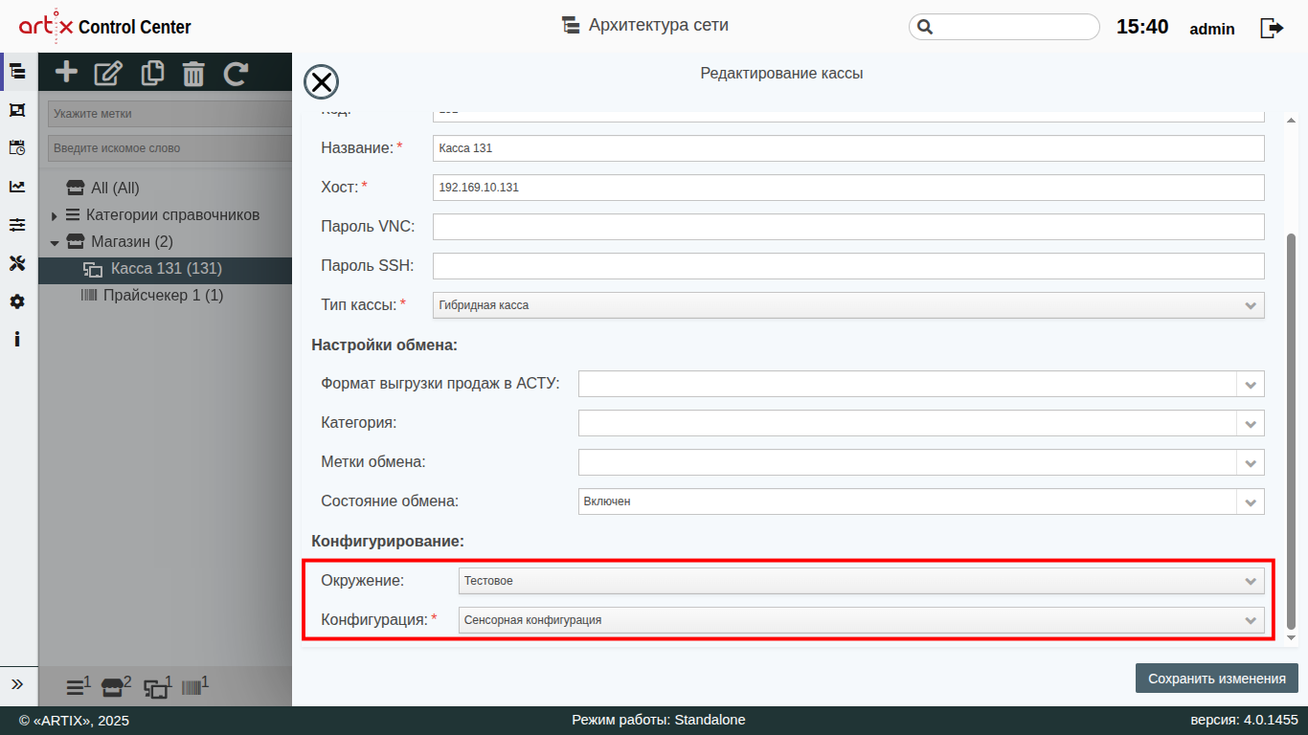The image size is (1308, 735).
Task: Click the admin username
Action: 1212,29
